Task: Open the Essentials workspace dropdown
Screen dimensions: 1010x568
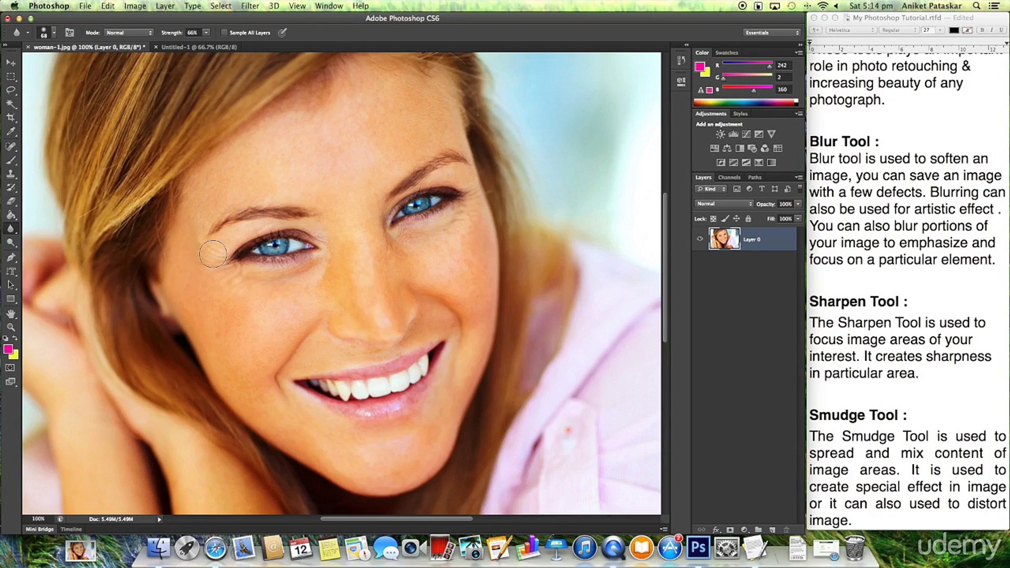Action: (x=772, y=33)
